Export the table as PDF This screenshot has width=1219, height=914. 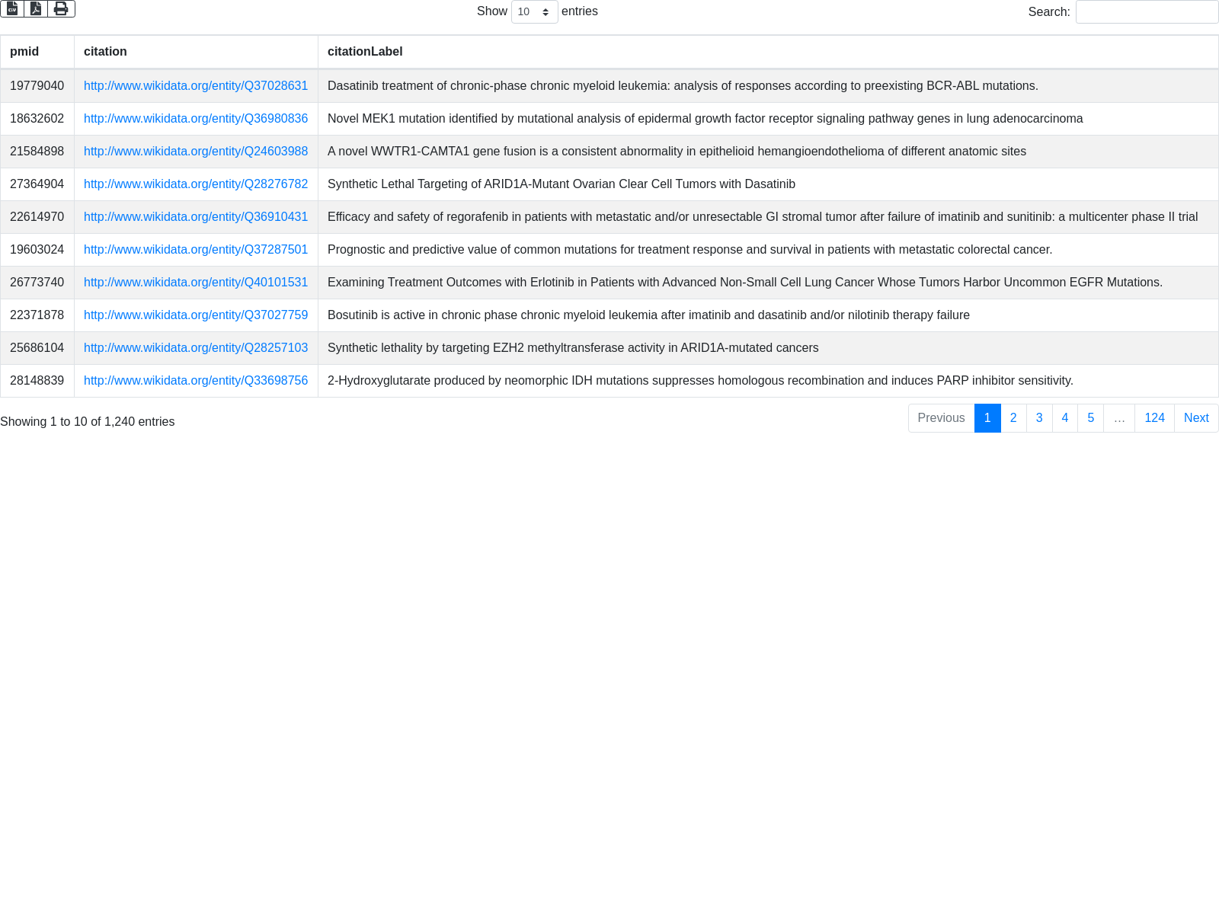(x=36, y=9)
